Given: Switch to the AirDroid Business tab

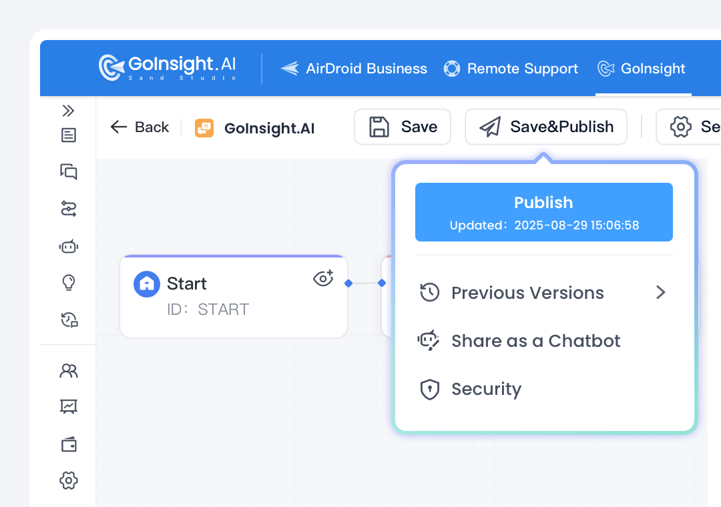Looking at the screenshot, I should [x=354, y=69].
